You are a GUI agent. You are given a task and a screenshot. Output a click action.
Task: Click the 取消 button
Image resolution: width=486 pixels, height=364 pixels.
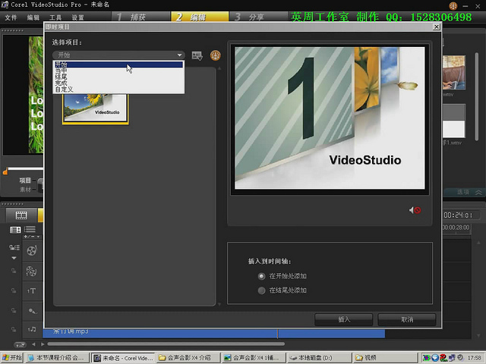pos(407,319)
